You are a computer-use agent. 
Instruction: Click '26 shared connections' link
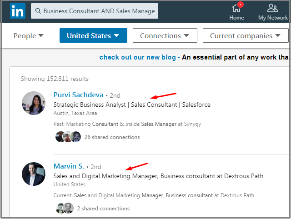click(x=112, y=137)
